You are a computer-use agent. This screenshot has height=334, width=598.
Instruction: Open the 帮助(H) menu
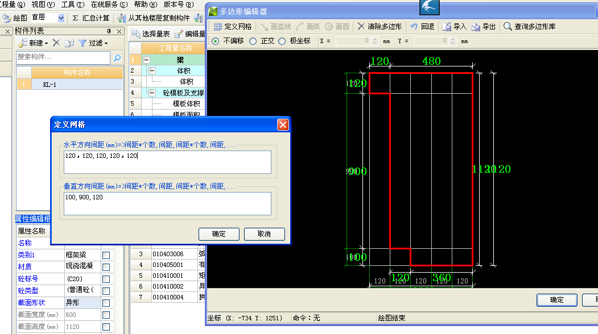click(x=146, y=5)
